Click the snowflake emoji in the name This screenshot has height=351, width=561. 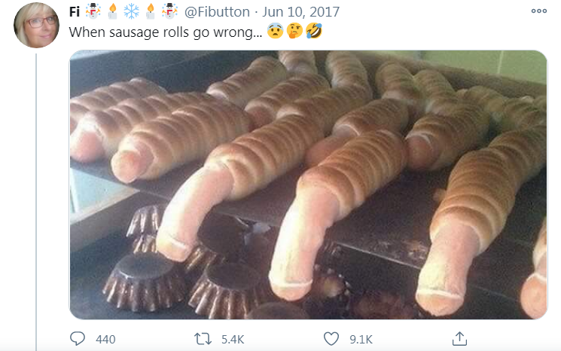(131, 11)
